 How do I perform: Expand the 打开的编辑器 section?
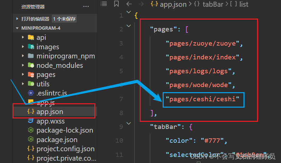[x=17, y=19]
